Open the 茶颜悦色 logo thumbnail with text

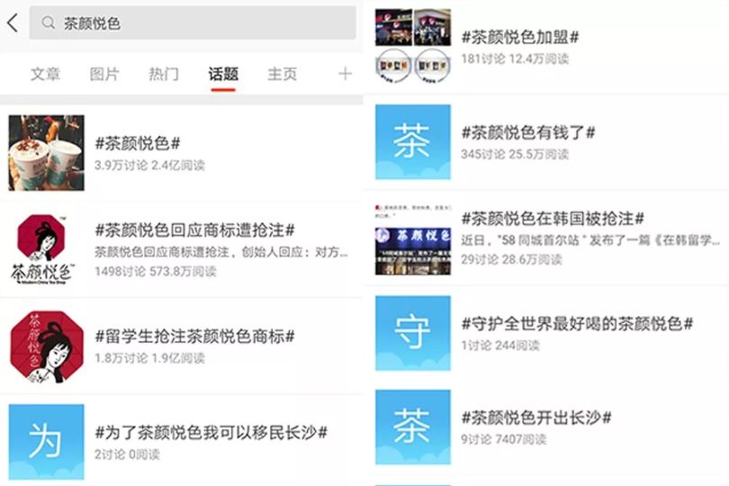click(42, 249)
